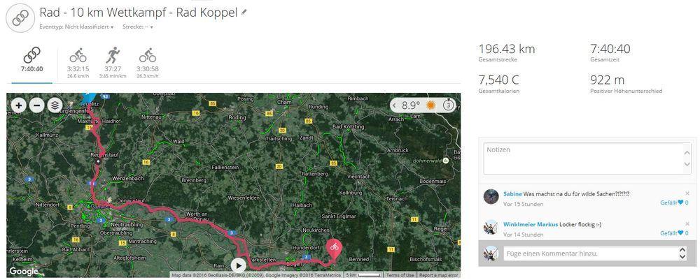
Task: Select the second cycling segment 3:30:58
Action: coord(148,62)
